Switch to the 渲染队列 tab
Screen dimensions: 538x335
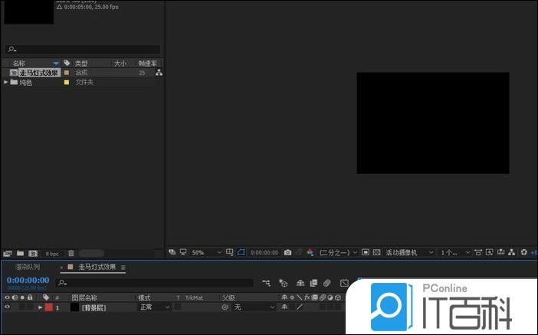coord(28,267)
